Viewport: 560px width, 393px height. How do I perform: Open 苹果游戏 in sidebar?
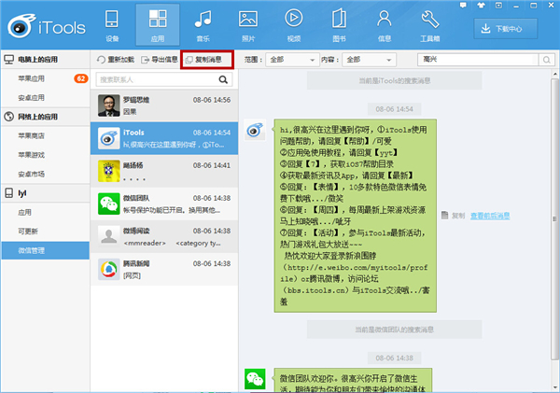click(x=32, y=155)
